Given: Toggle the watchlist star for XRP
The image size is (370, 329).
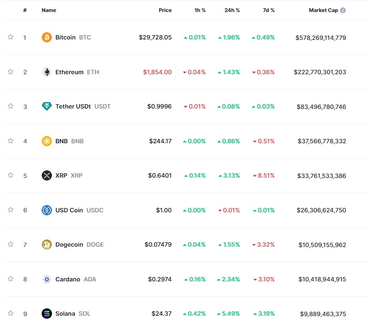Looking at the screenshot, I should [11, 175].
